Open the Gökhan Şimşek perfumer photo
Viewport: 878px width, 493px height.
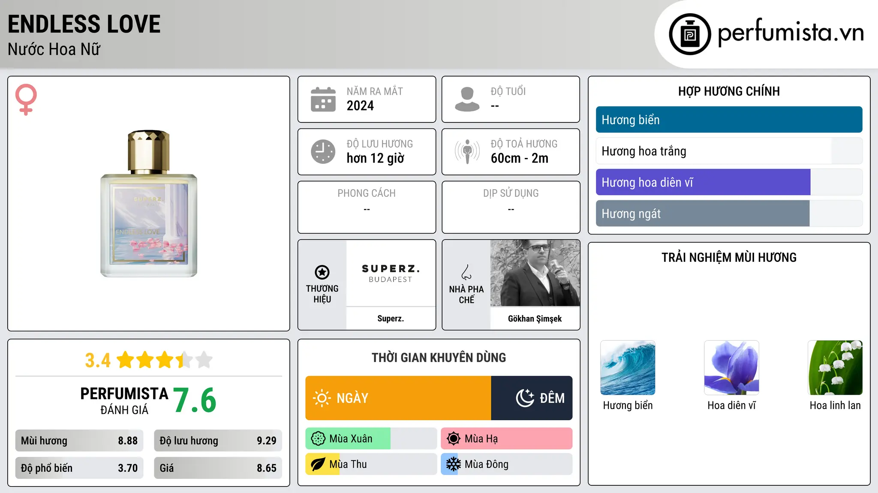pos(535,273)
